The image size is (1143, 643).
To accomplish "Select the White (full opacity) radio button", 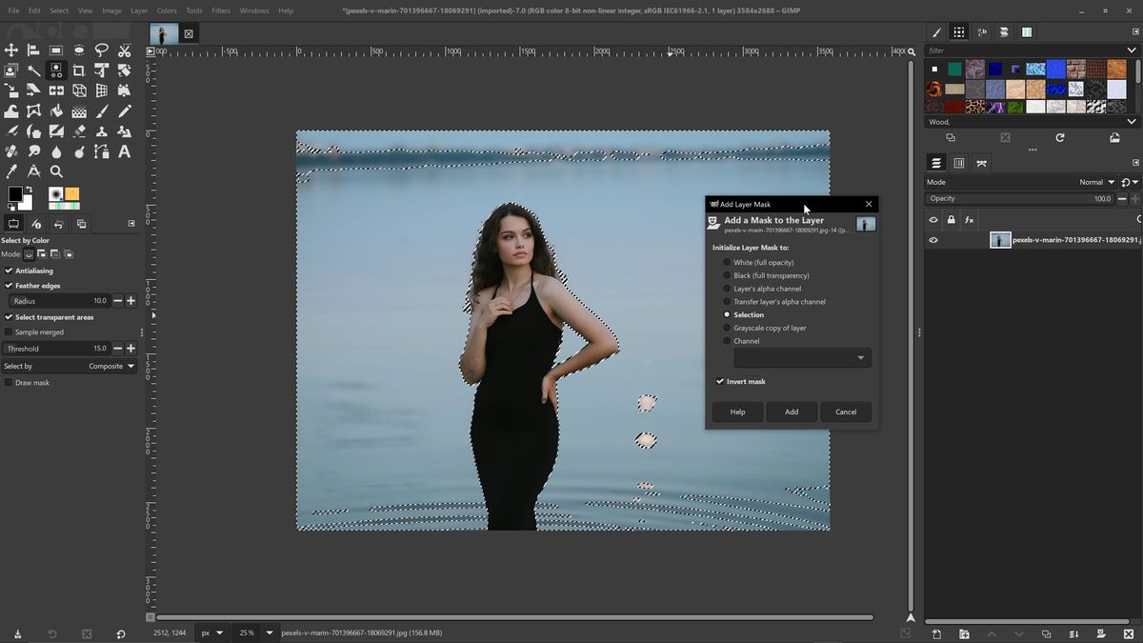I will coord(727,262).
